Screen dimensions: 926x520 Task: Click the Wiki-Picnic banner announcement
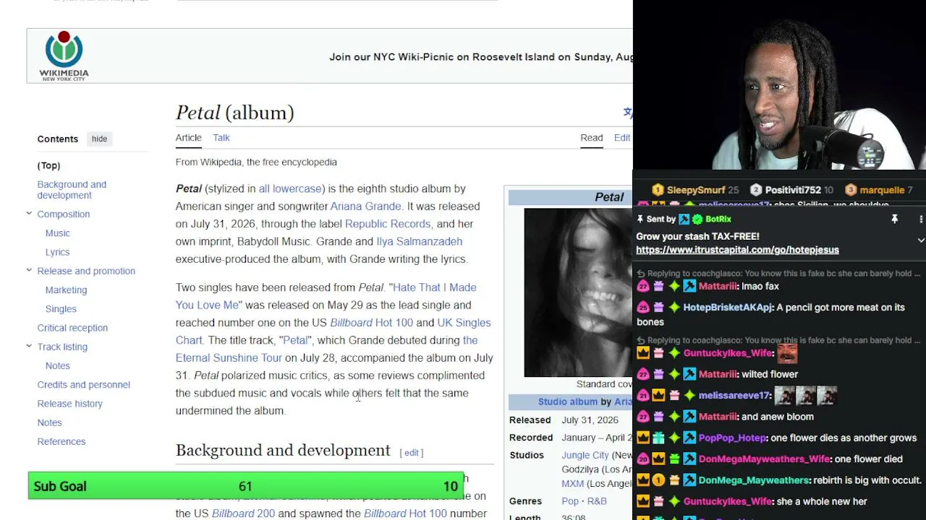coord(480,57)
